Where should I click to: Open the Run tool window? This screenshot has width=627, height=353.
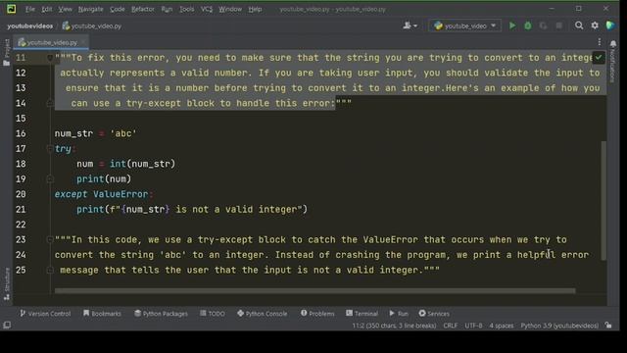pyautogui.click(x=399, y=314)
